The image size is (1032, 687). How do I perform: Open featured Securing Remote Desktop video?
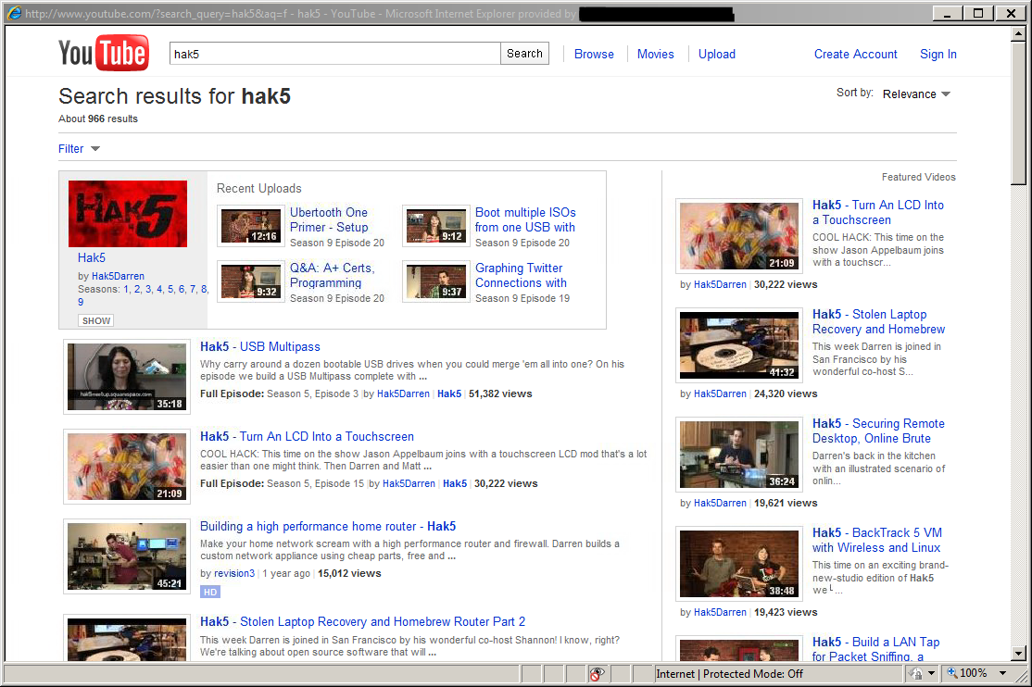click(878, 431)
